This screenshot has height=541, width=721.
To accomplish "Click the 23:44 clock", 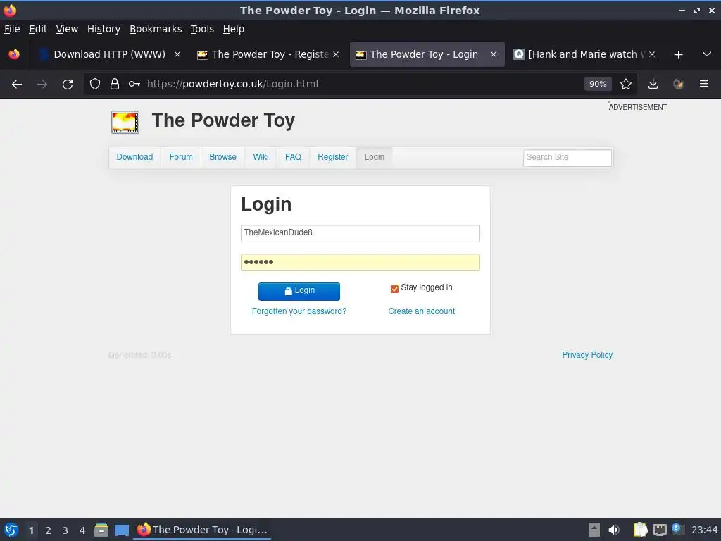I will click(704, 530).
